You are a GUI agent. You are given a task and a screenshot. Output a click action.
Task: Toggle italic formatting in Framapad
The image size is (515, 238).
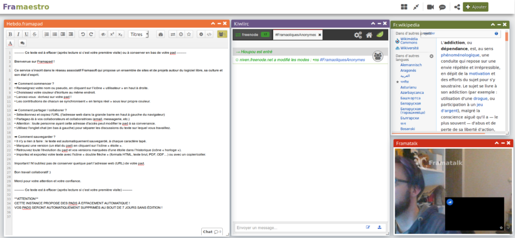pos(18,34)
